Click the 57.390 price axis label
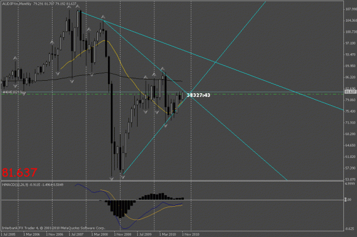 351,168
